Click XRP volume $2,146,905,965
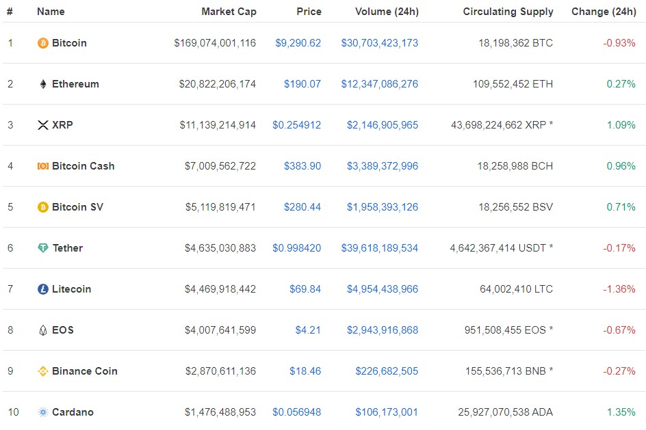Screen dimensions: 646x430 tap(383, 125)
